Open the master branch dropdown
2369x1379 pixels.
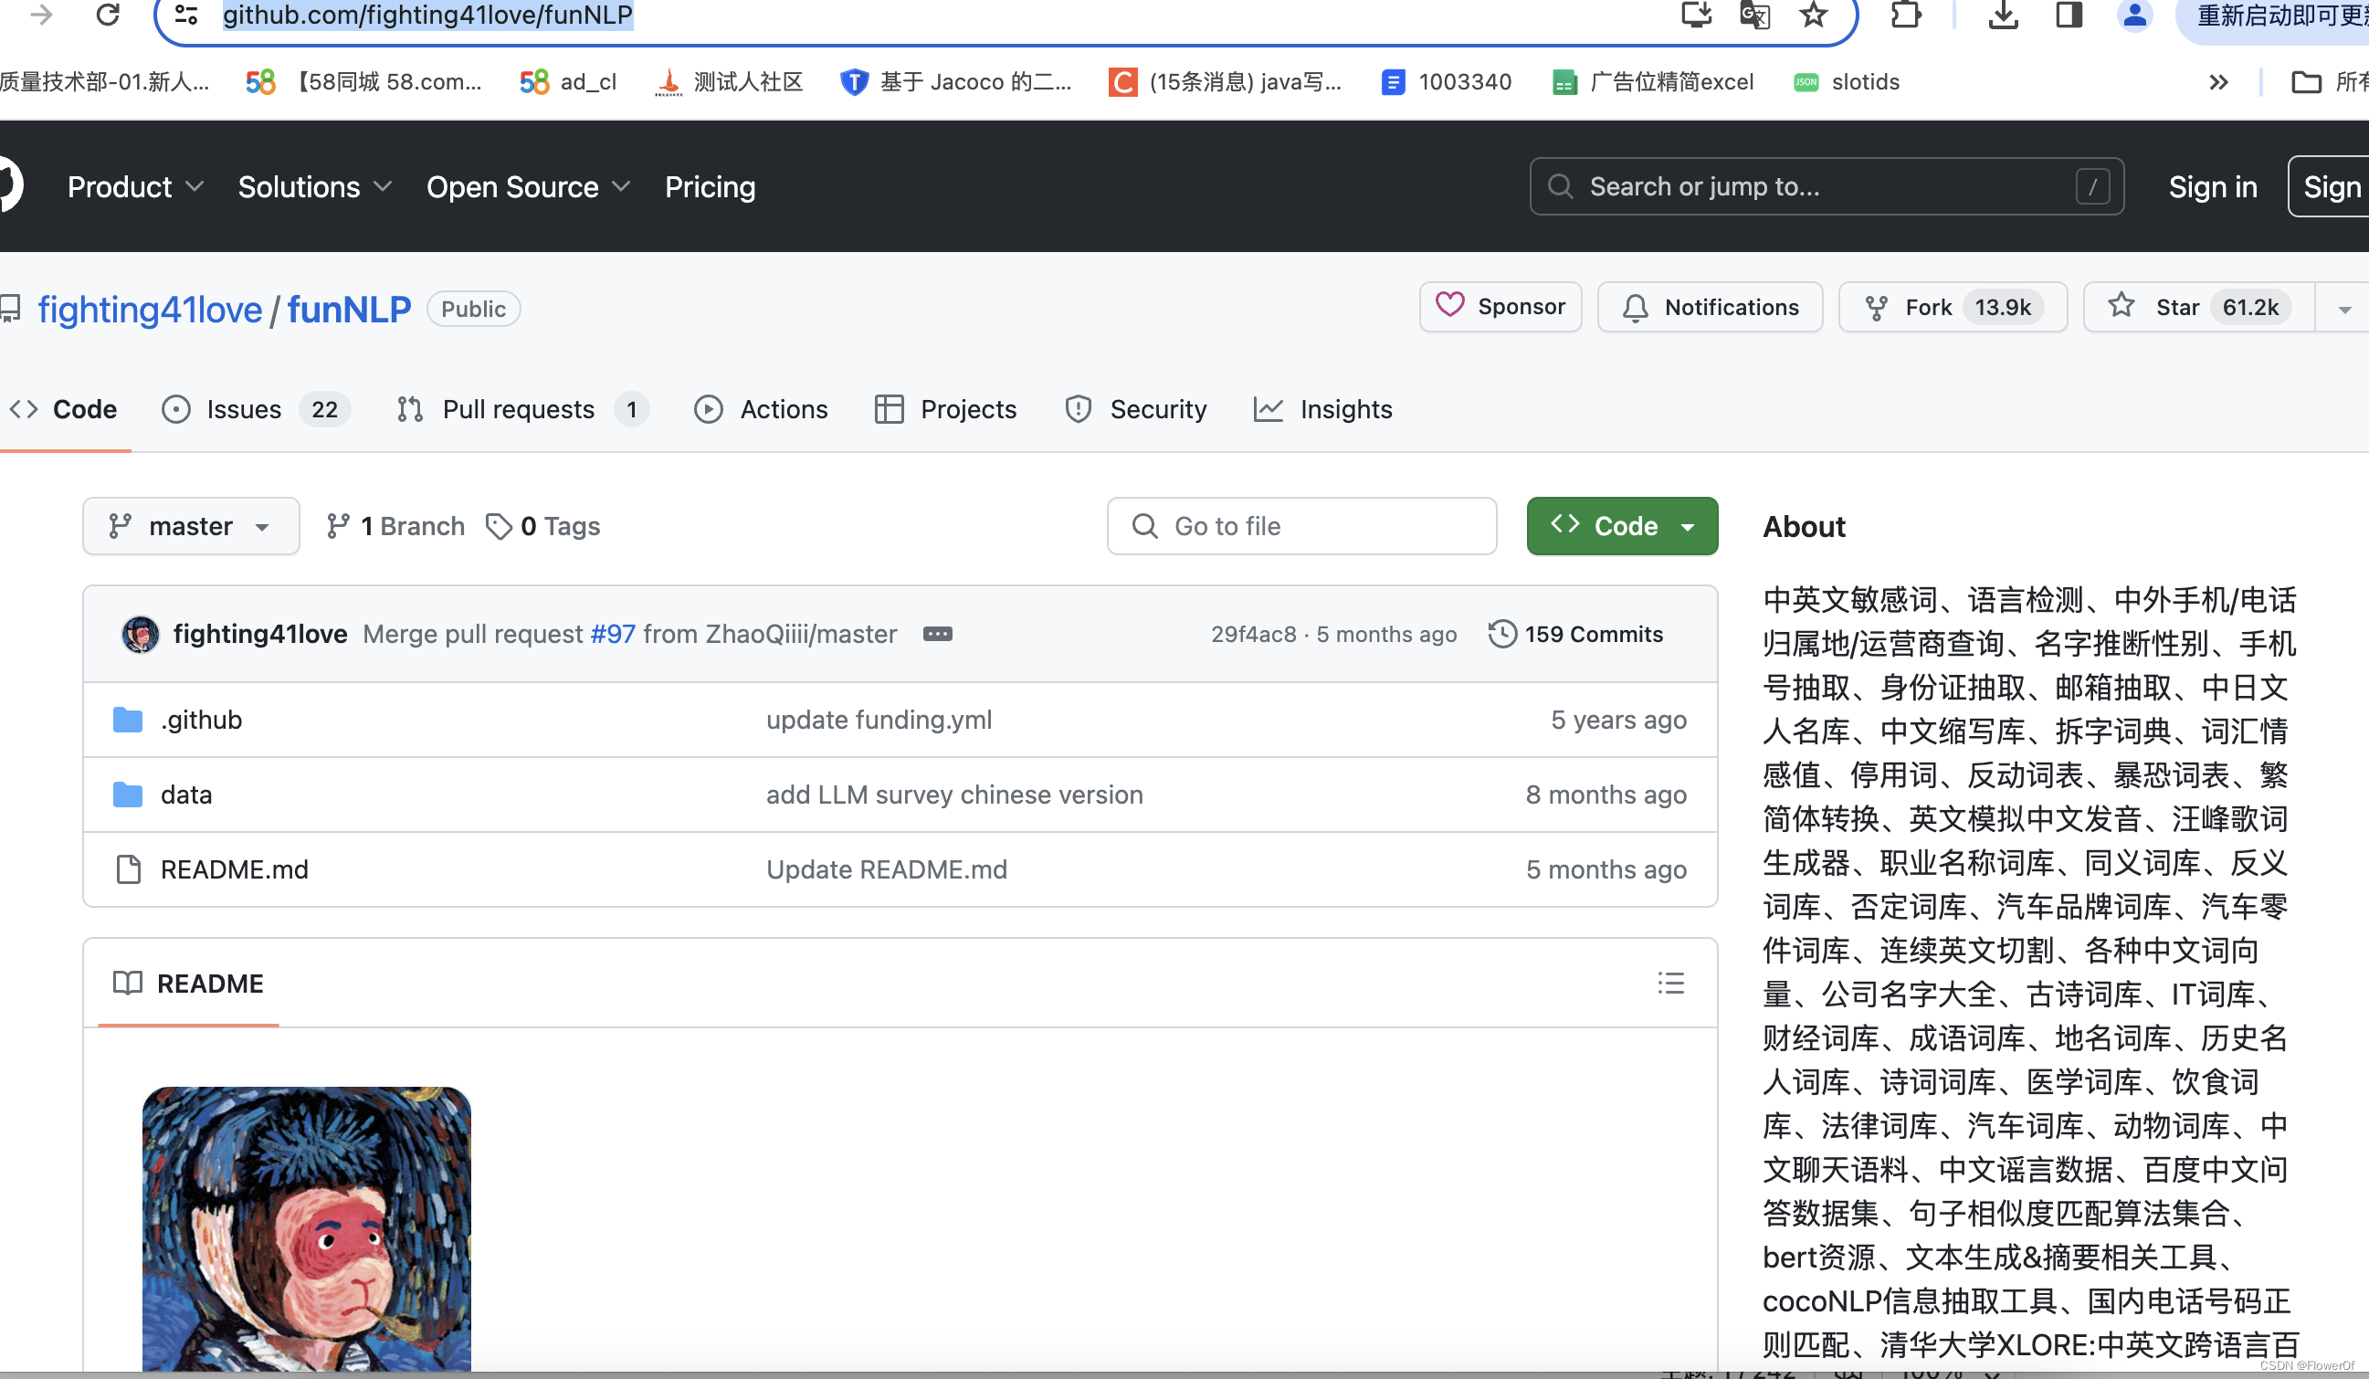[x=191, y=526]
